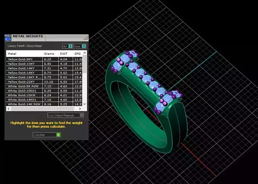Select the Yellow Gold:9KY row
258x184 pixels.
[44, 59]
